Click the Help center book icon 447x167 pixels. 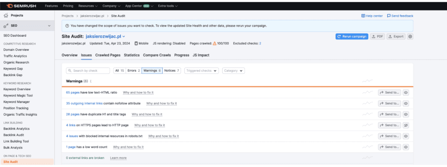click(363, 16)
